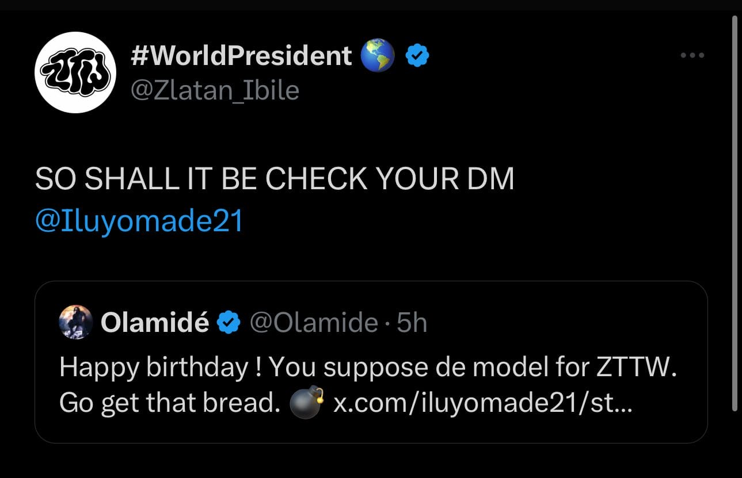Click the 5h timestamp on quoted tweet
742x478 pixels.
(x=412, y=323)
